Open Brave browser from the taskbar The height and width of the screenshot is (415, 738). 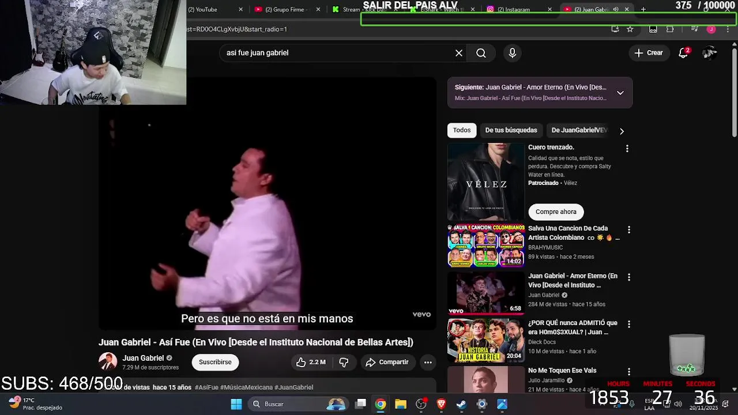click(441, 404)
